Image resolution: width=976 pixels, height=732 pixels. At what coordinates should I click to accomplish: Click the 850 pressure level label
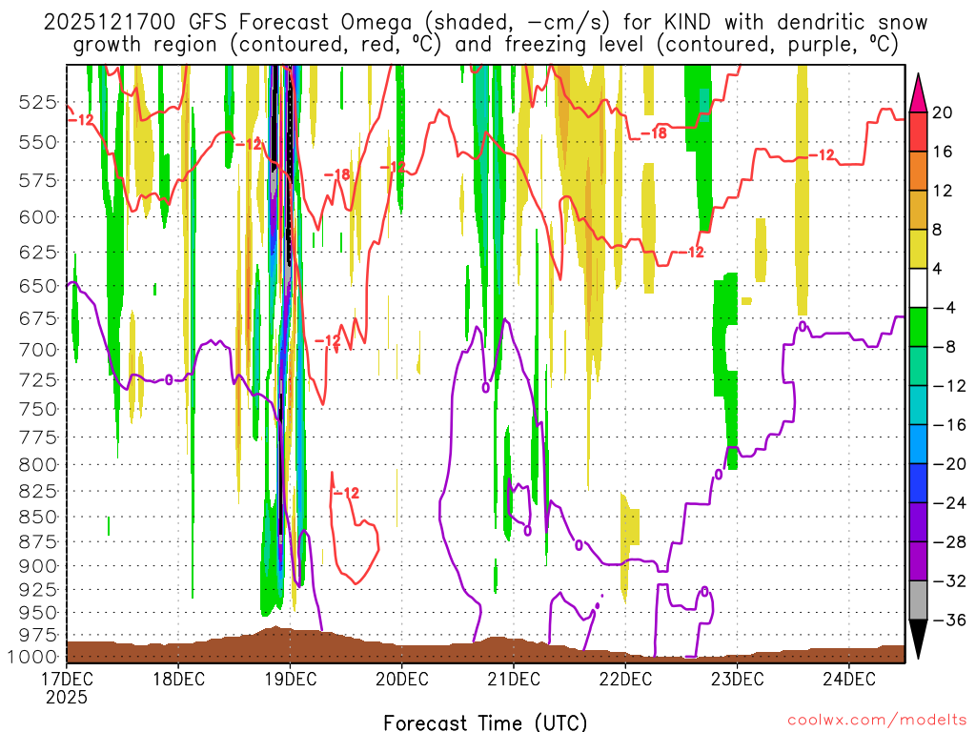37,517
